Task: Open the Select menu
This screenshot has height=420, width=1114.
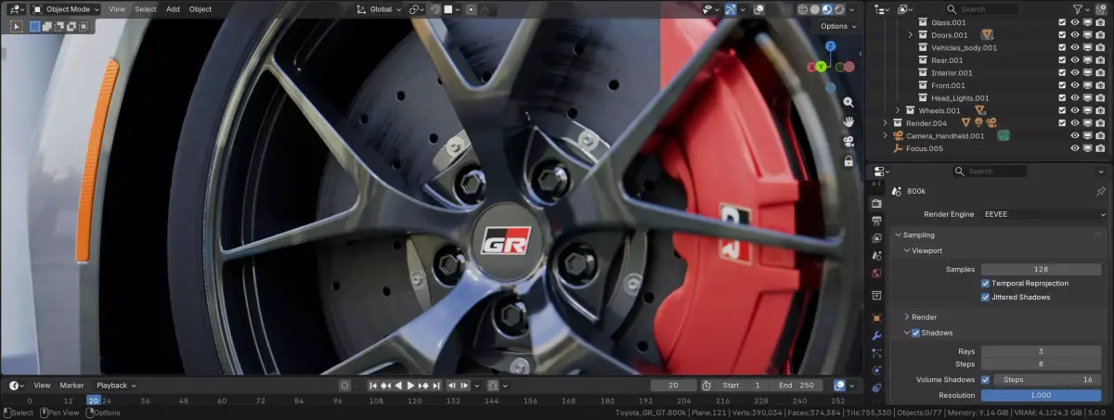Action: click(x=146, y=9)
